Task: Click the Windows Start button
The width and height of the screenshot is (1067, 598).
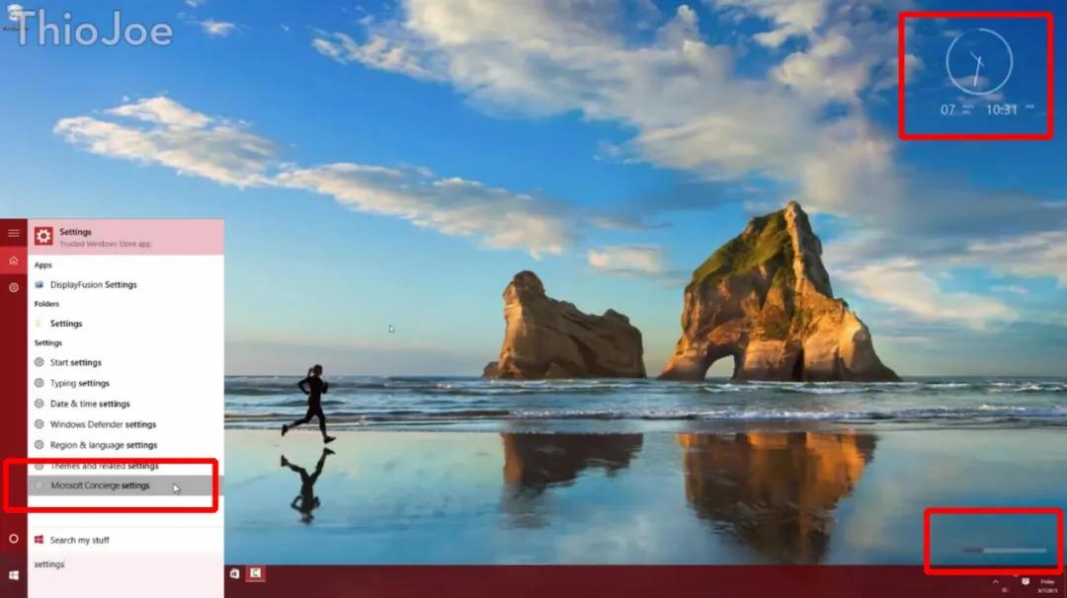Action: coord(13,572)
